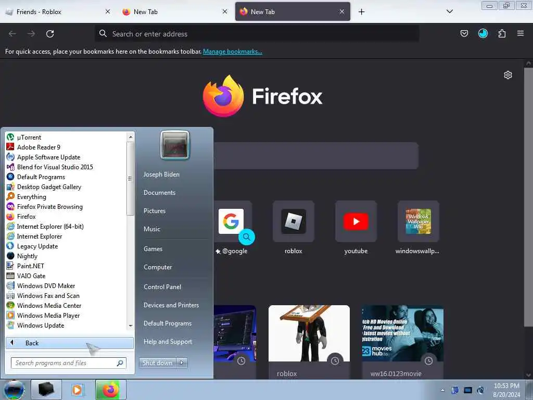Open Pictures in Start menu
The width and height of the screenshot is (533, 400).
pyautogui.click(x=154, y=211)
